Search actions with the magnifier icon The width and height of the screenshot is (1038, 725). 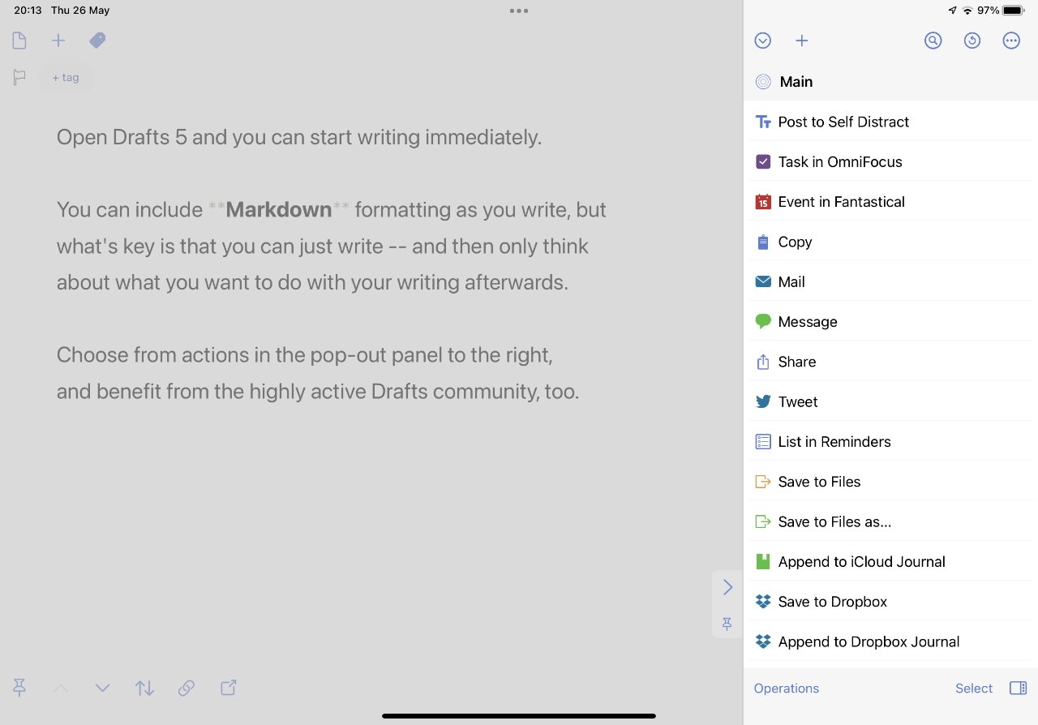[933, 41]
